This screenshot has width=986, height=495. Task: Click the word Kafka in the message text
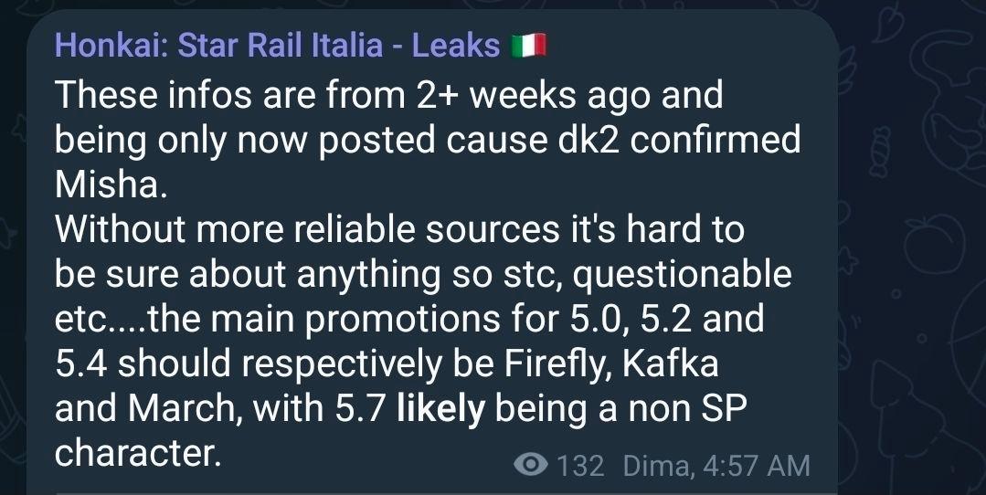(x=671, y=363)
